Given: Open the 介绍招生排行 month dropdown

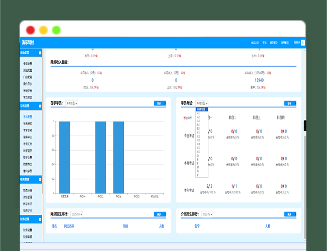Looking at the screenshot, I should click(x=207, y=214).
